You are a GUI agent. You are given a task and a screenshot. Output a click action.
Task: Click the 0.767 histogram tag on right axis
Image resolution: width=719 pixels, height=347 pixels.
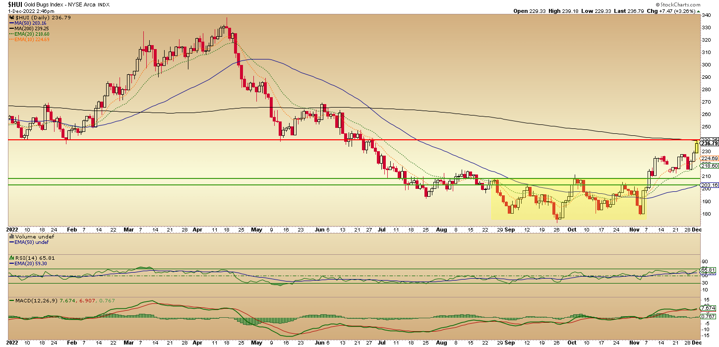(x=709, y=316)
